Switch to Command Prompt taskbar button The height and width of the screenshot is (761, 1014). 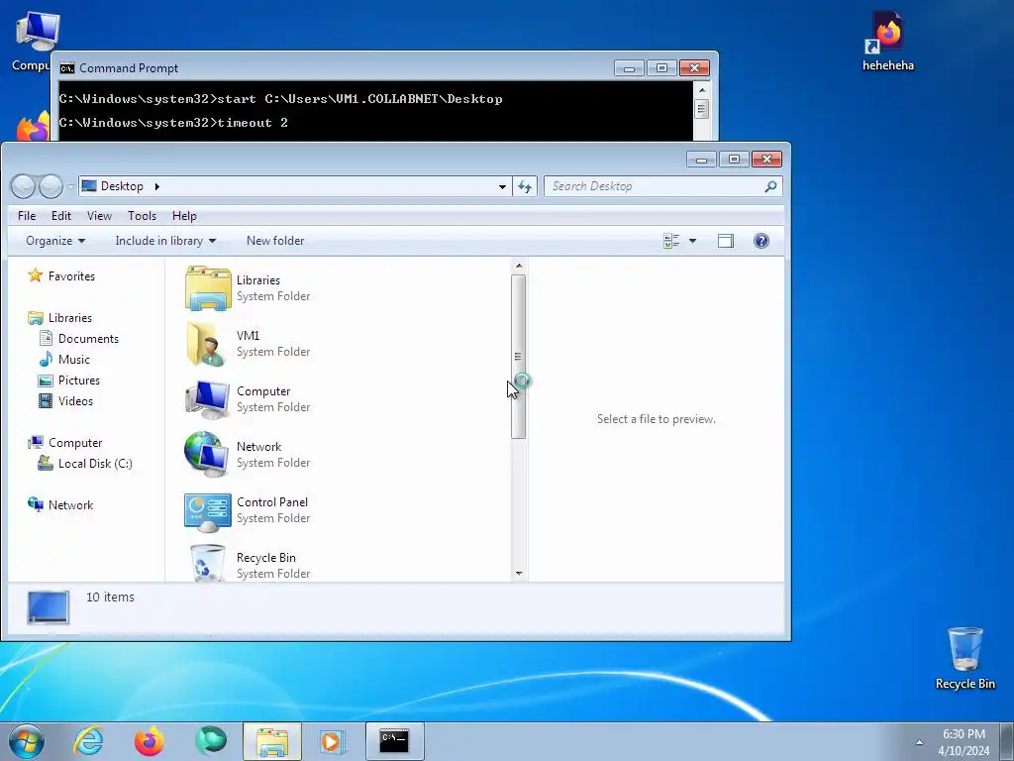(394, 741)
